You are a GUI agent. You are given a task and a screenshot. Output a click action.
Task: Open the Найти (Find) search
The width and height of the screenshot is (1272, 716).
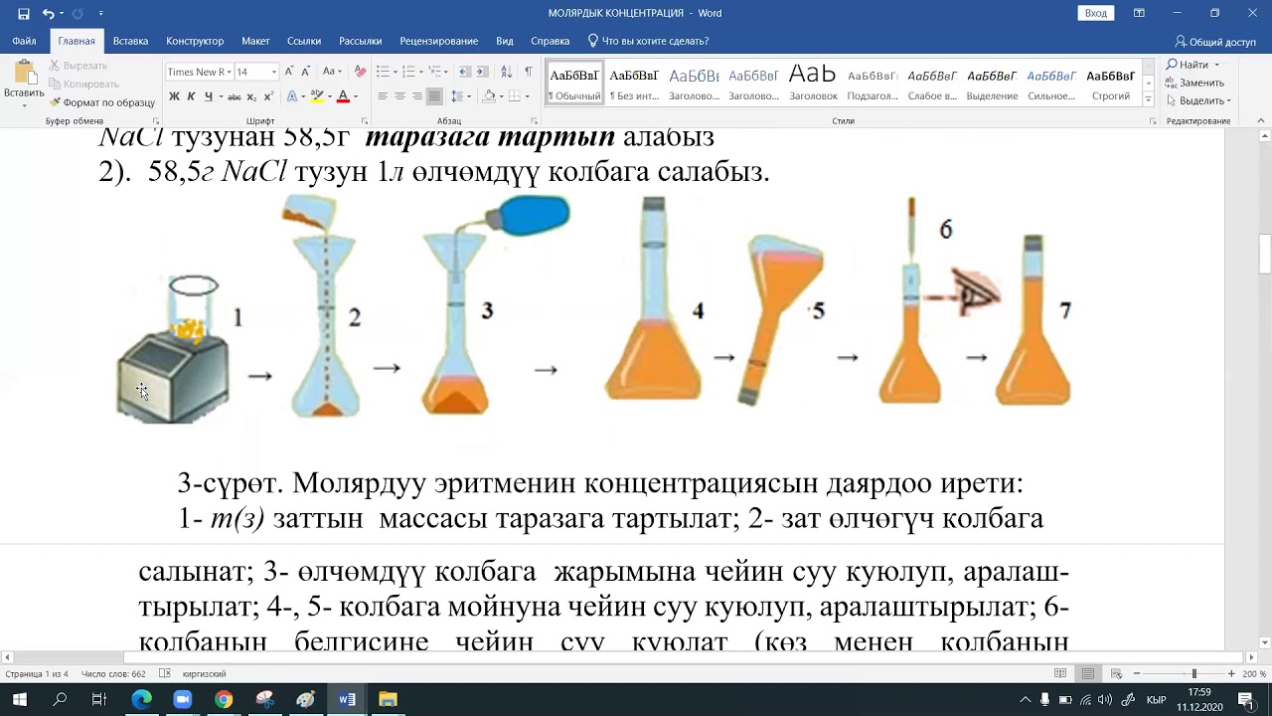pos(1189,65)
